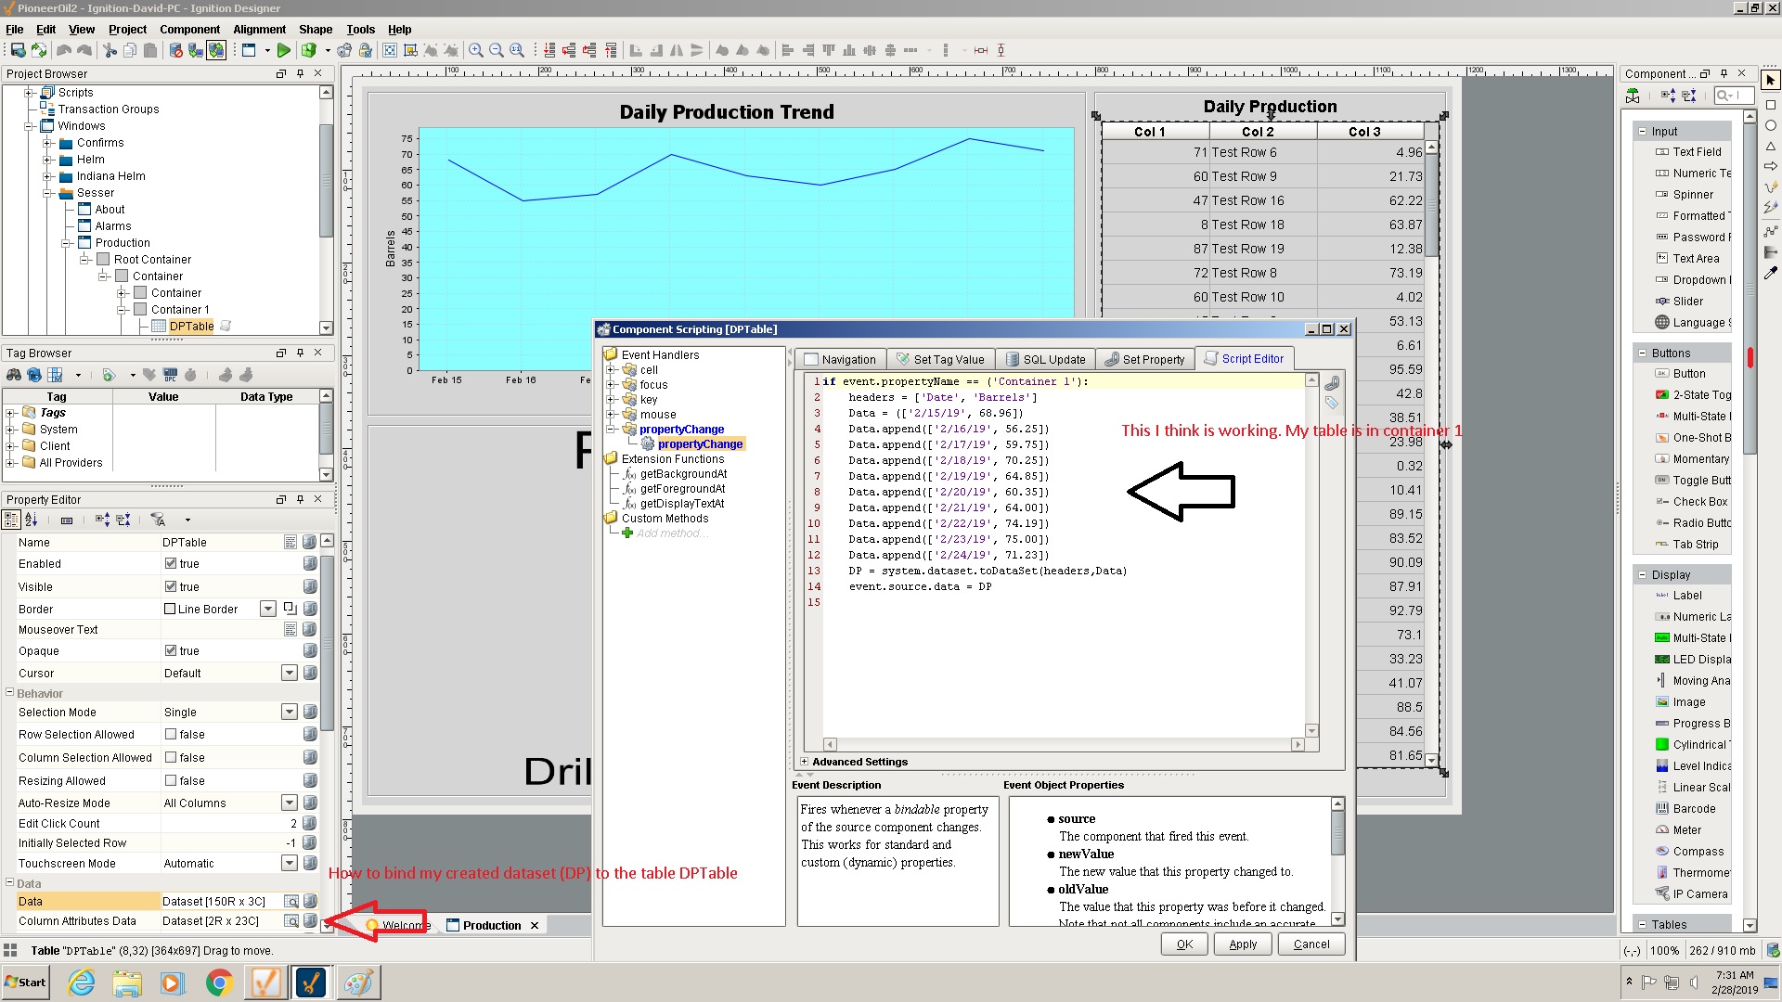Select the Zoom In magnifier toolbar icon
1782x1002 pixels.
(x=475, y=51)
